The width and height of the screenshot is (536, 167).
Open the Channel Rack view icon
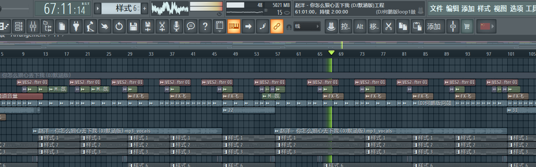[x=19, y=27]
